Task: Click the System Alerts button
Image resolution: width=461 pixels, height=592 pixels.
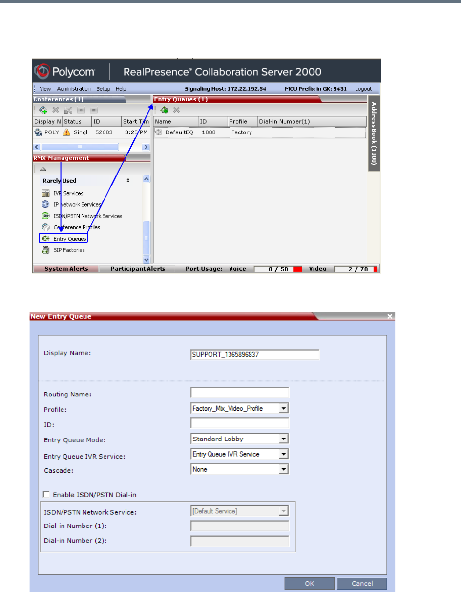Action: point(66,269)
